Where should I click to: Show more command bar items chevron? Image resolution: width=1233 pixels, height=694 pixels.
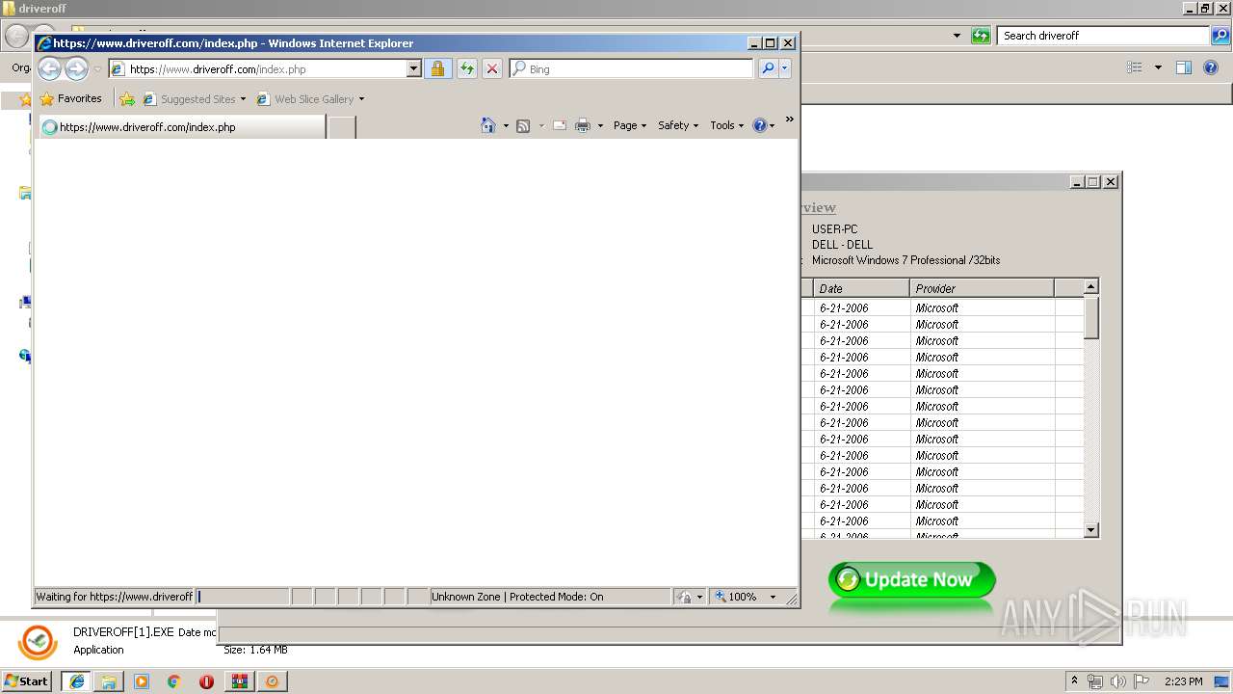point(789,120)
